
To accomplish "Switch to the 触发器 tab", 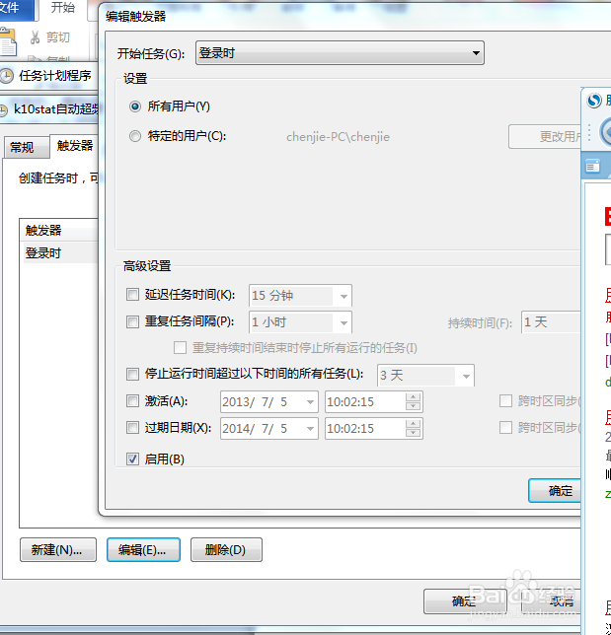I will pyautogui.click(x=75, y=146).
